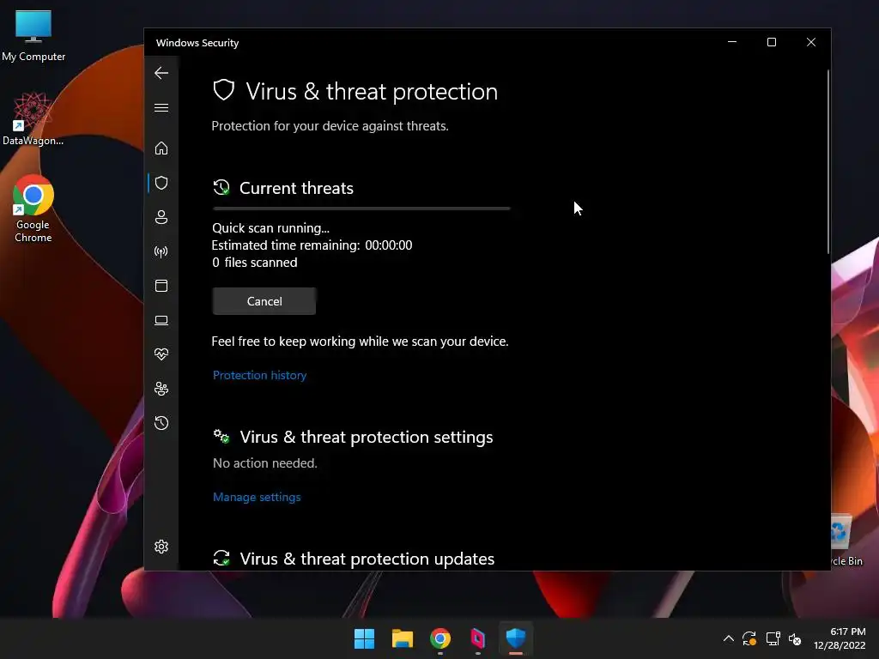Open Protection history clock icon in sidebar
Viewport: 879px width, 659px height.
pos(161,423)
